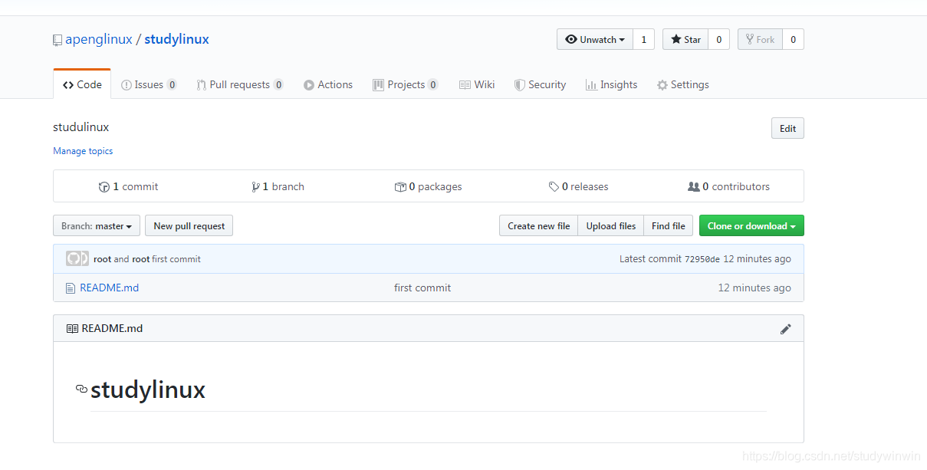The height and width of the screenshot is (470, 927).
Task: Star the repository
Action: pyautogui.click(x=685, y=39)
